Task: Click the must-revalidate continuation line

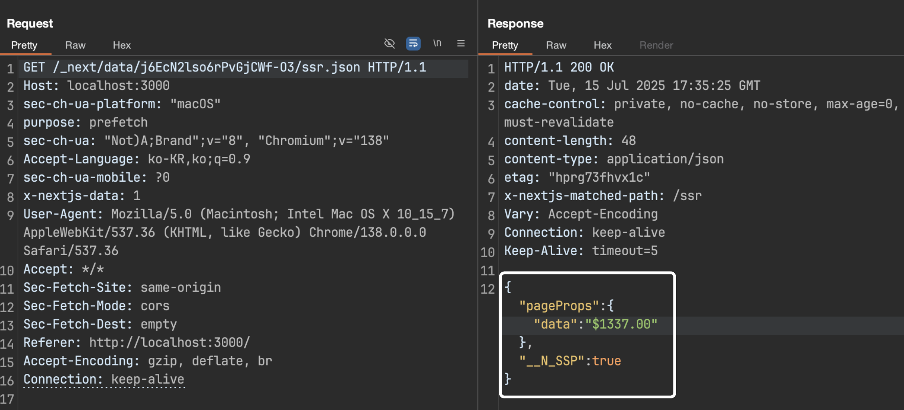Action: click(559, 123)
